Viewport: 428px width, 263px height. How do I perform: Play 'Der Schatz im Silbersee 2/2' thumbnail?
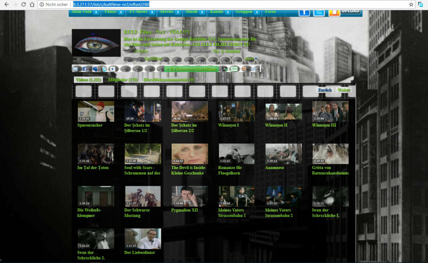(x=190, y=111)
